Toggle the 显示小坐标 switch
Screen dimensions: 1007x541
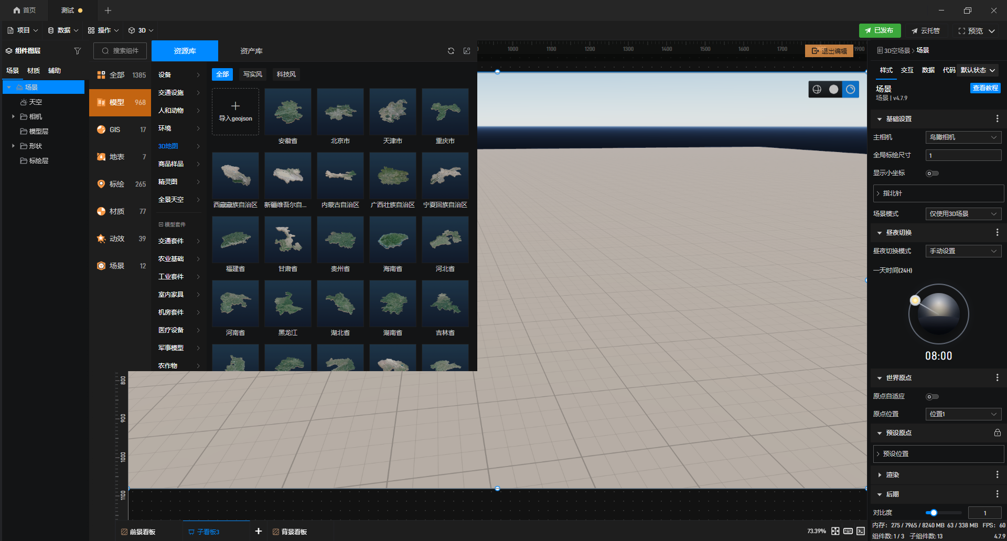[932, 173]
